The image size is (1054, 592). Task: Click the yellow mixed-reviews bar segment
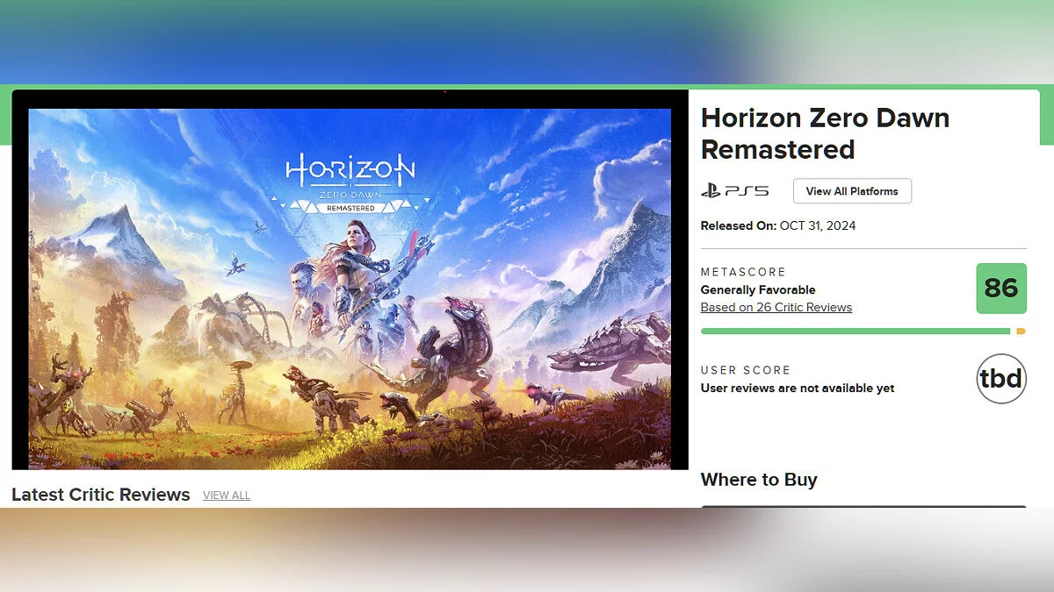tap(1021, 332)
